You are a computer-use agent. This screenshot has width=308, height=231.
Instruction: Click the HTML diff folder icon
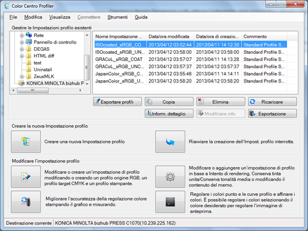click(29, 56)
